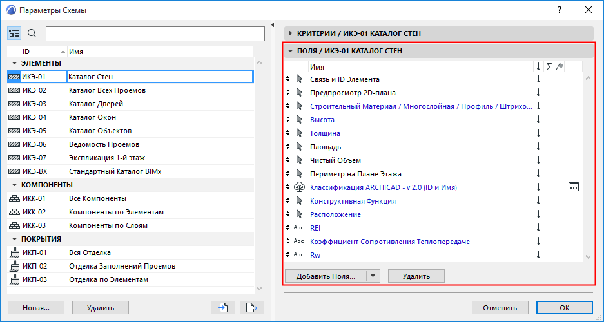Toggle sort order arrow for Rw row

538,254
